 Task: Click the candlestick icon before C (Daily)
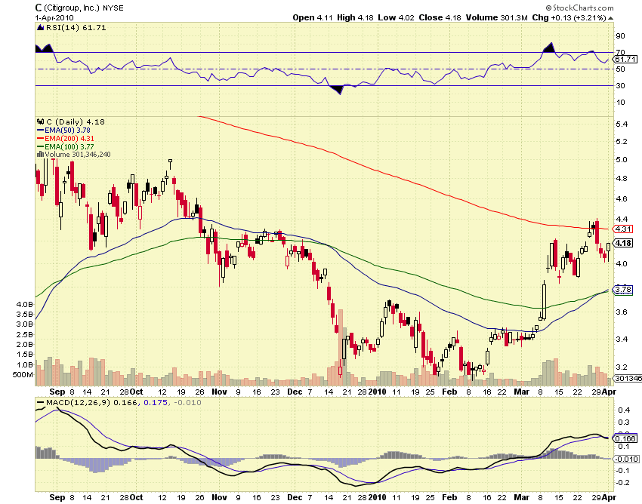point(40,121)
